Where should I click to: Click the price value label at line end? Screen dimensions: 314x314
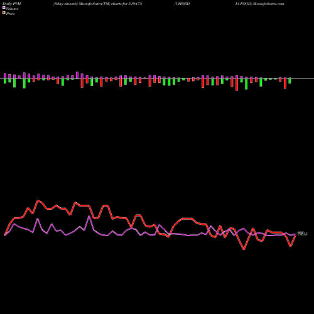coord(303,234)
